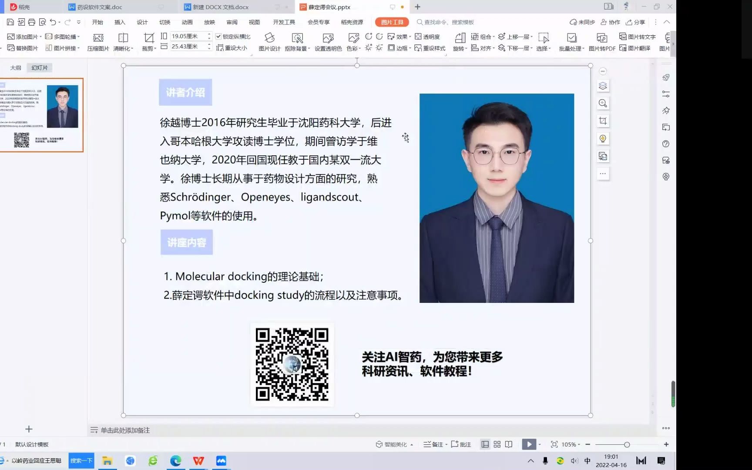Image resolution: width=752 pixels, height=470 pixels.
Task: Click the star icon in right sidebar
Action: pos(666,111)
